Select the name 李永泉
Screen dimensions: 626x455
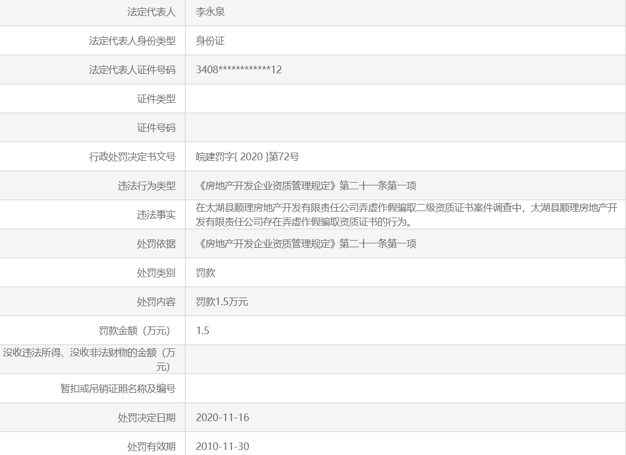(210, 12)
